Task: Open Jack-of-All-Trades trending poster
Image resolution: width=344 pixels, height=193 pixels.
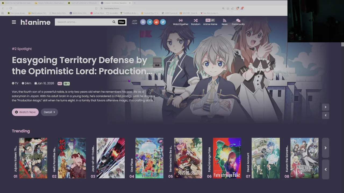Action: [110, 158]
